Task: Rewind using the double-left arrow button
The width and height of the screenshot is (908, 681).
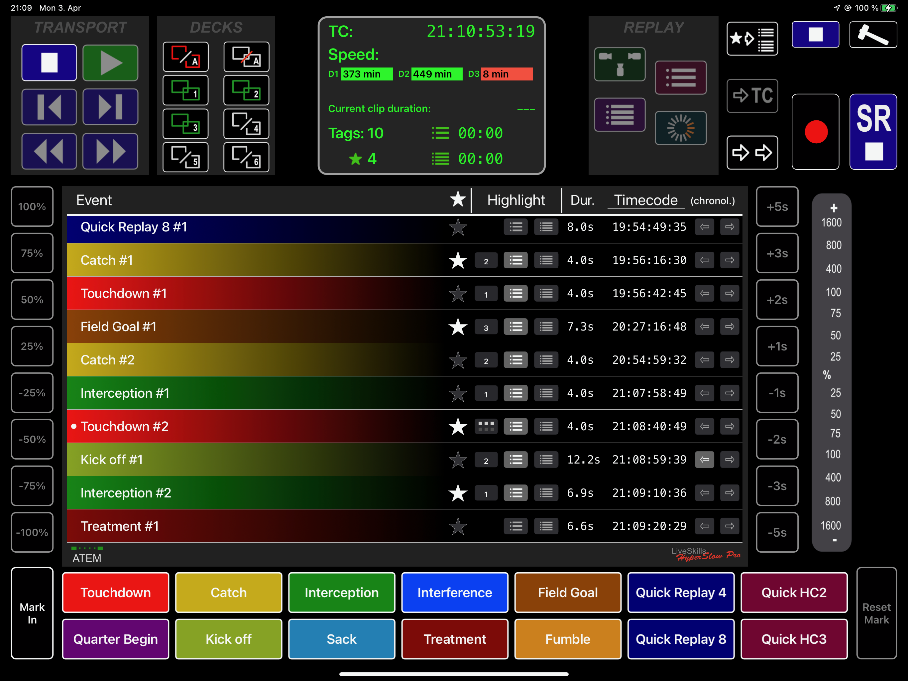Action: pyautogui.click(x=49, y=151)
